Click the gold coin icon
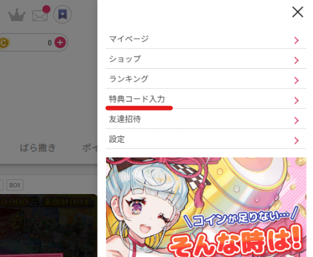Image resolution: width=313 pixels, height=257 pixels. (x=4, y=43)
